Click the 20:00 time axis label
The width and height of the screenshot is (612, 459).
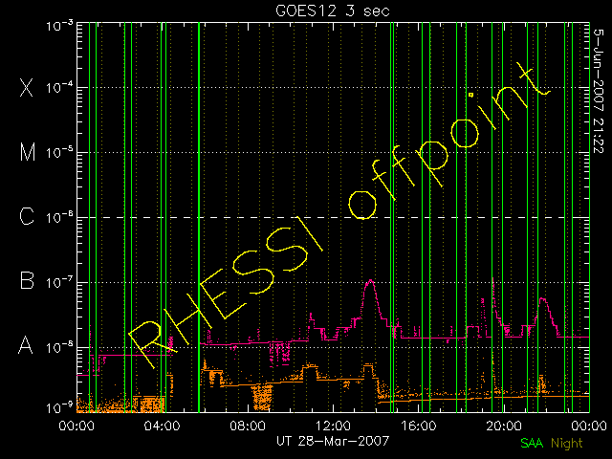coord(504,426)
